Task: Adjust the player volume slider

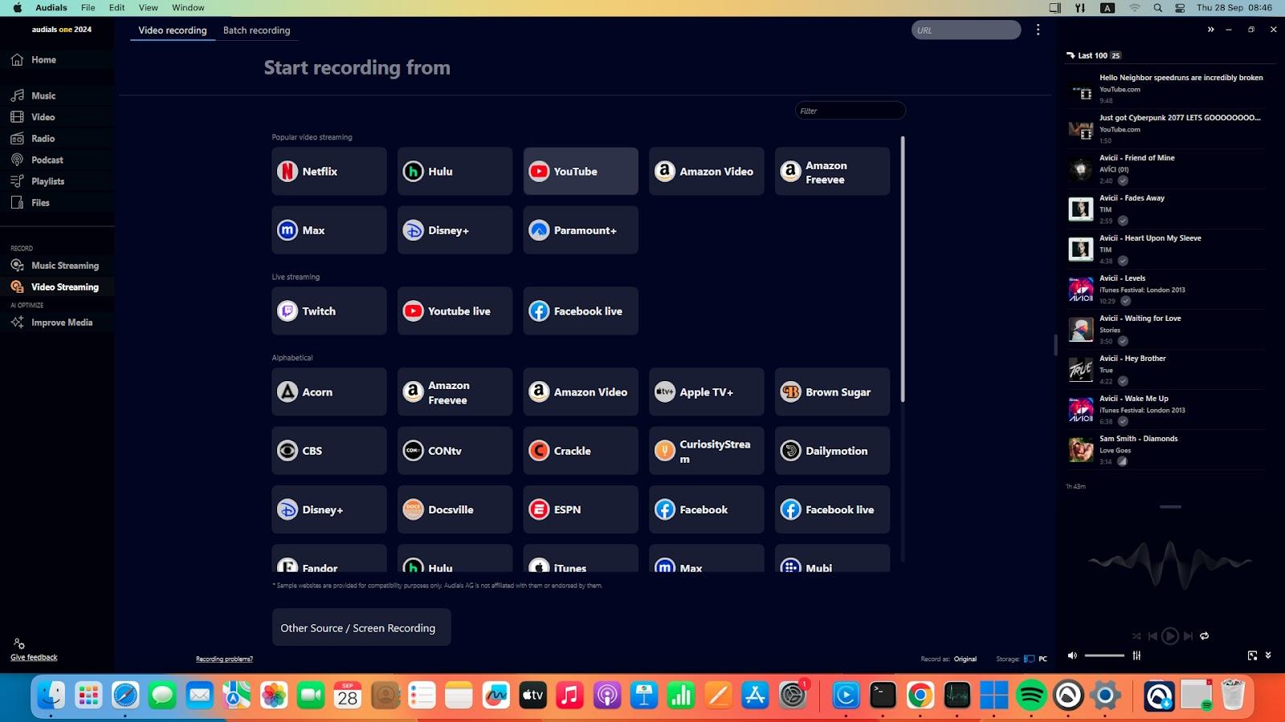Action: coord(1104,655)
